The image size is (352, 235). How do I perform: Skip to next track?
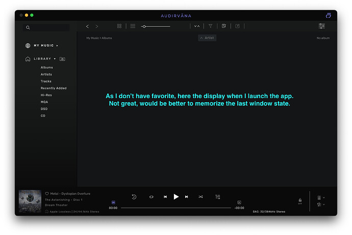coord(186,197)
